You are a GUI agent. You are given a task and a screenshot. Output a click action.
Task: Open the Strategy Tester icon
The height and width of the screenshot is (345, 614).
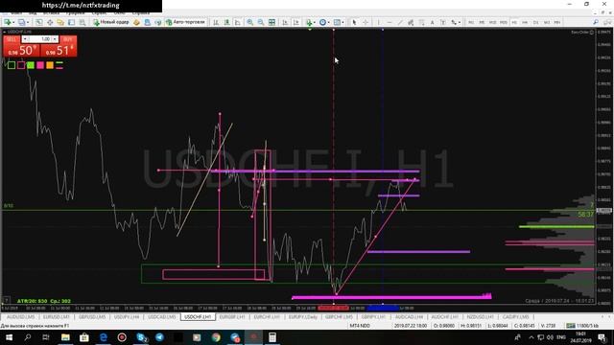point(83,22)
